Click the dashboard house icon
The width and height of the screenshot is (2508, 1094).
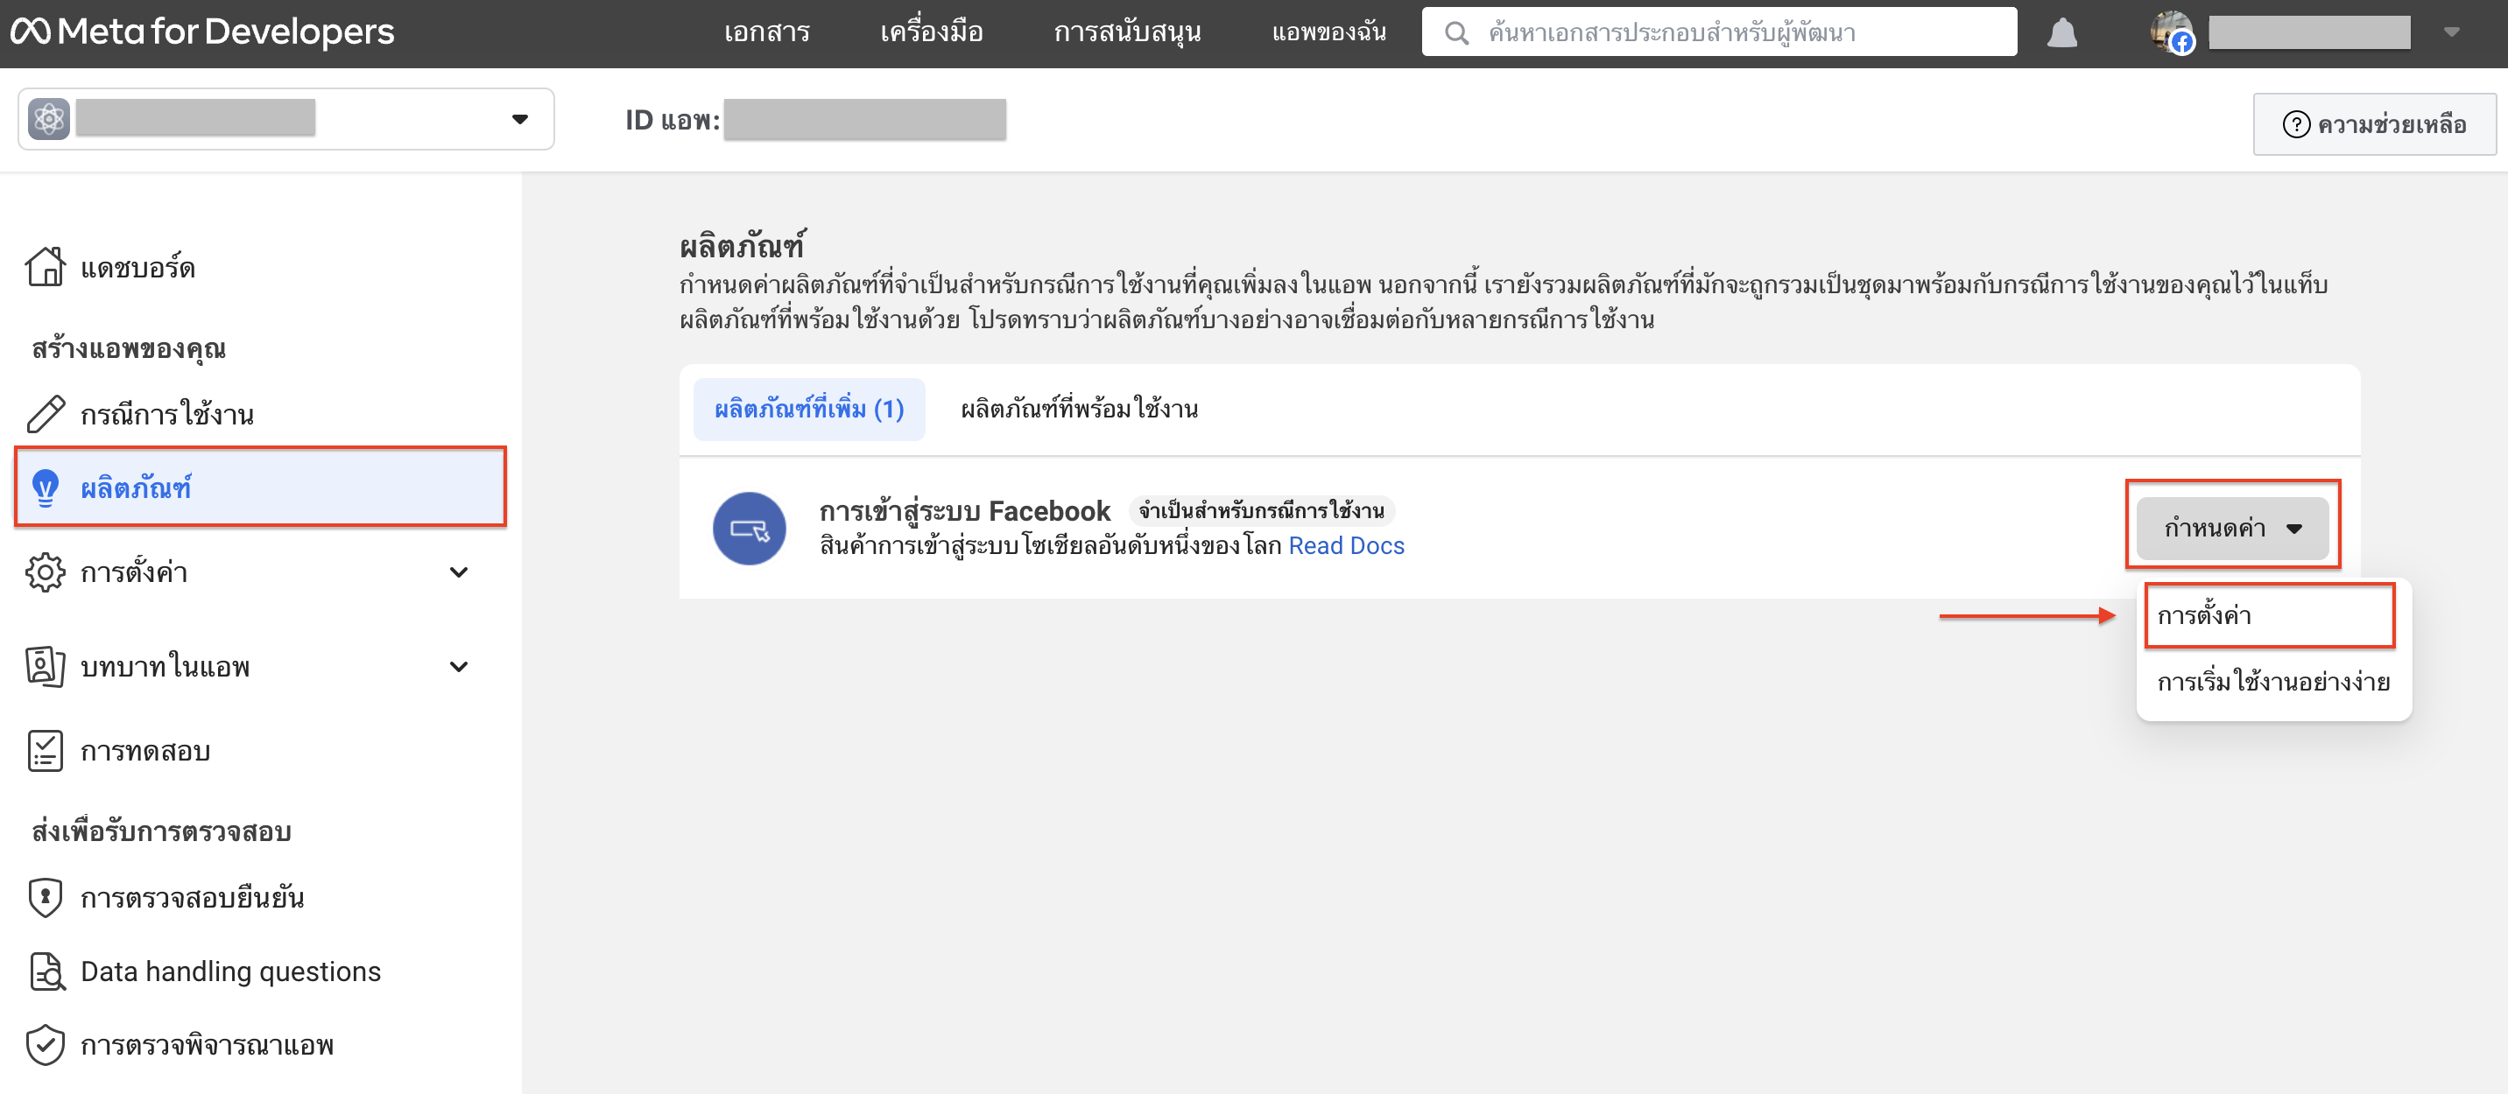coord(46,267)
